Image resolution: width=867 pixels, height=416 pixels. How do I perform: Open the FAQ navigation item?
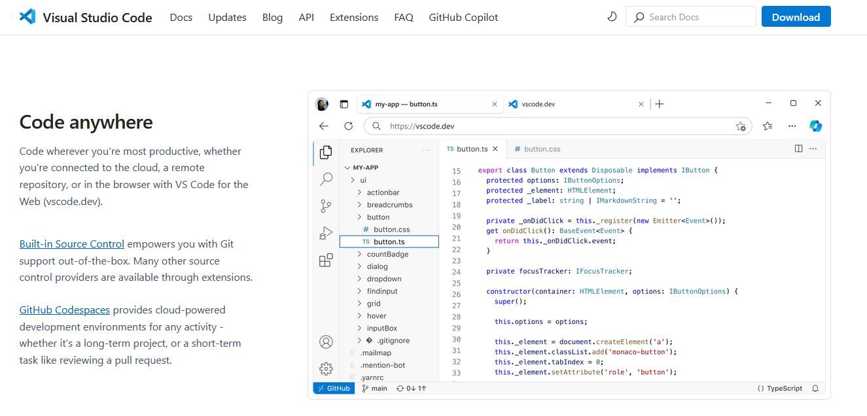point(404,18)
